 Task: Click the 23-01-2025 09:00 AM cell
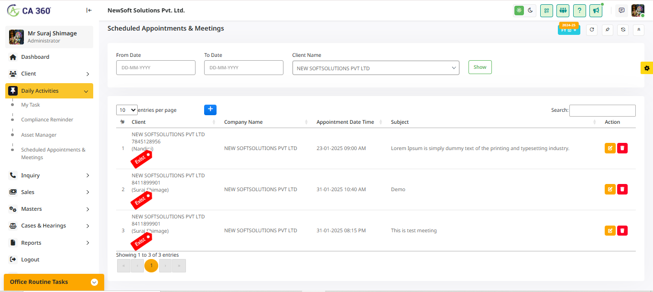341,148
